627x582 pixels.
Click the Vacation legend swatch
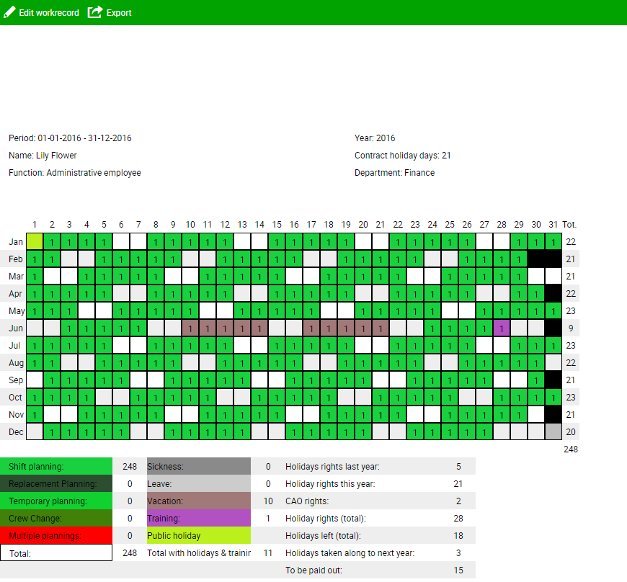199,501
